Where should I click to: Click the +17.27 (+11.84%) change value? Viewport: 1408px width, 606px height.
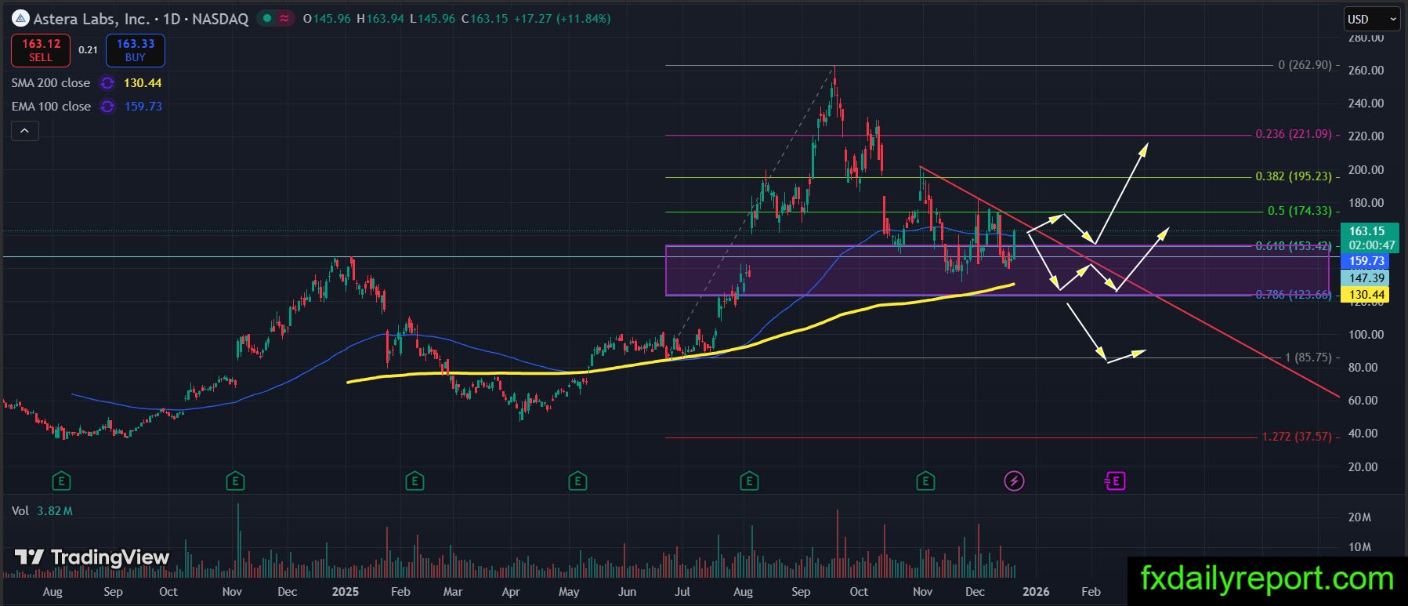tap(562, 18)
